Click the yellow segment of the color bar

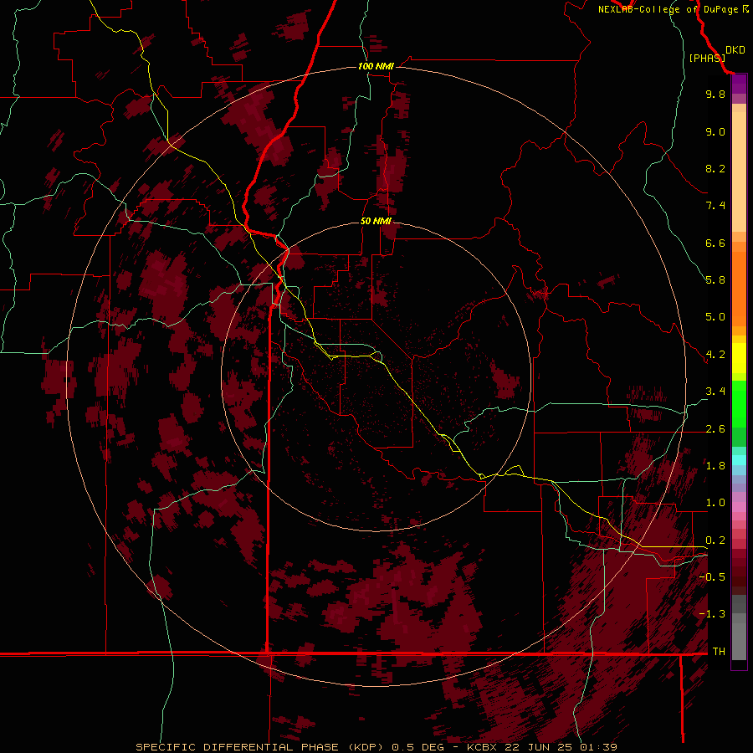739,357
